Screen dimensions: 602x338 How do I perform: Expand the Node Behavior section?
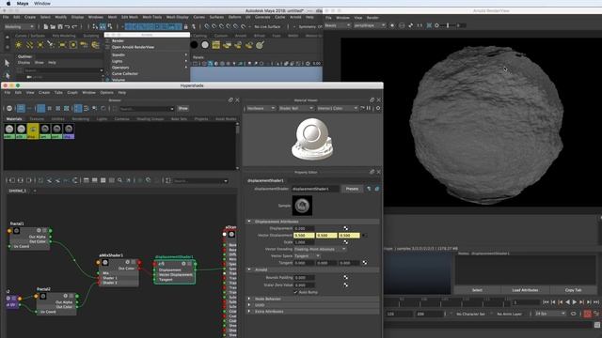pyautogui.click(x=249, y=299)
